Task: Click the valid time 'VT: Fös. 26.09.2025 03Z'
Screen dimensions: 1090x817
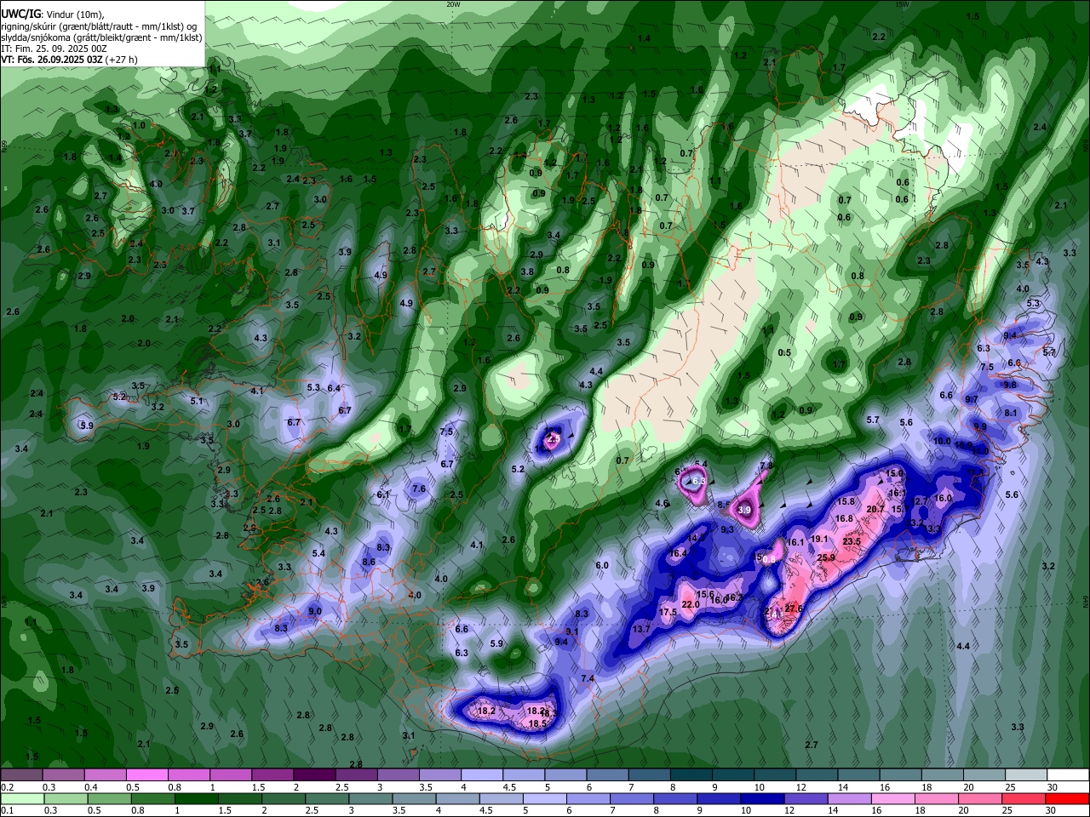Action: coord(53,60)
